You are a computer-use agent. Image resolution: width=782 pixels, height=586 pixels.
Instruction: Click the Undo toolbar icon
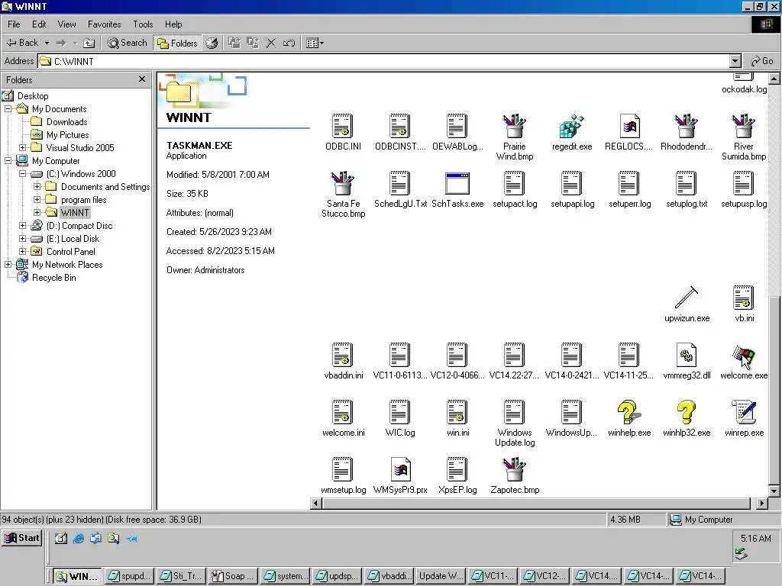(x=289, y=43)
